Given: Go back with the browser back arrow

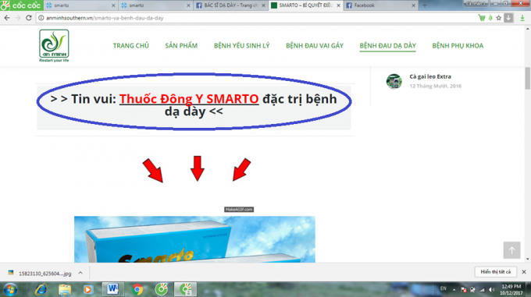Looking at the screenshot, I should [7, 18].
